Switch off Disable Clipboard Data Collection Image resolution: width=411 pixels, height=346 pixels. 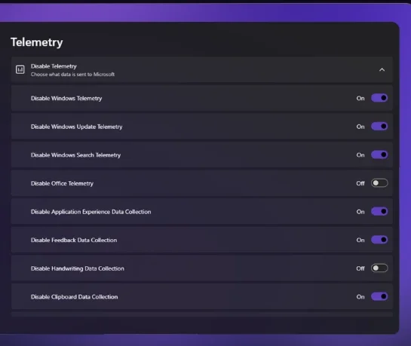379,296
